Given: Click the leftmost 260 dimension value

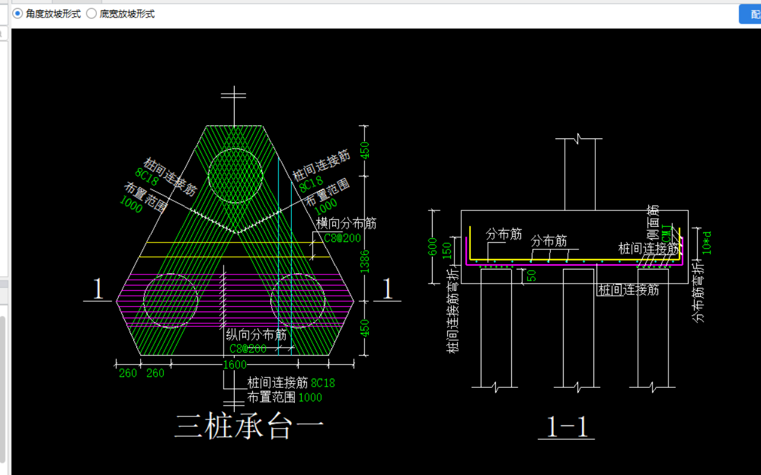Looking at the screenshot, I should [x=127, y=373].
